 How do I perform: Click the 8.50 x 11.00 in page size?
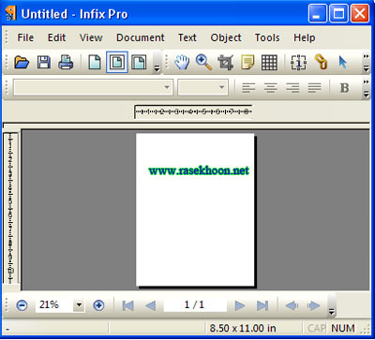click(243, 328)
